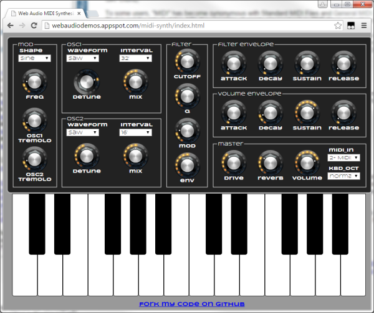
Task: Click the browser back arrow
Action: tap(10, 26)
